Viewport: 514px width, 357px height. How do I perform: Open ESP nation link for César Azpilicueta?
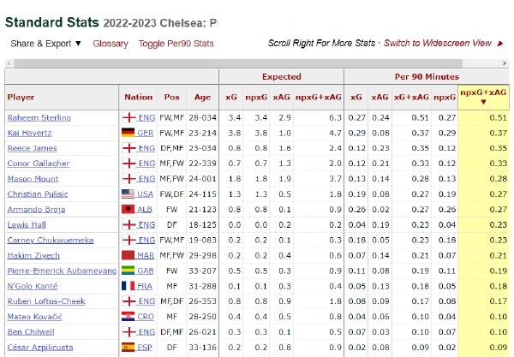(145, 348)
